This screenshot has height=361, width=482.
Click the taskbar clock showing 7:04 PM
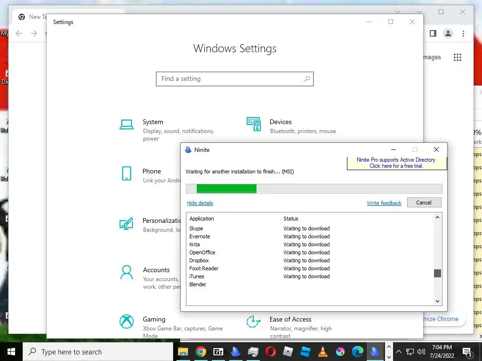[x=442, y=352]
